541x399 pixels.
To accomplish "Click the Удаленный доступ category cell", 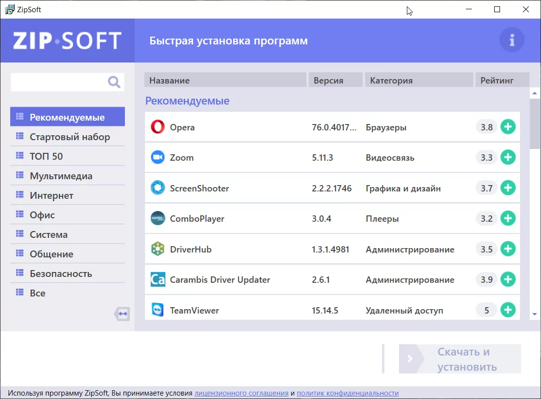I will click(404, 311).
